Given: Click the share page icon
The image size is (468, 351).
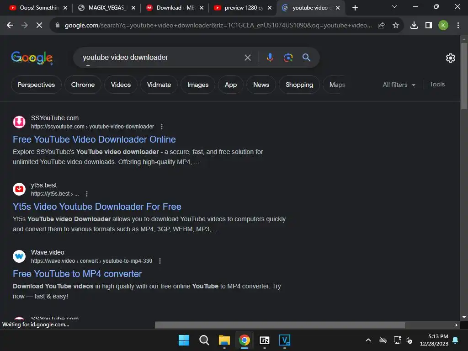Looking at the screenshot, I should point(381,26).
